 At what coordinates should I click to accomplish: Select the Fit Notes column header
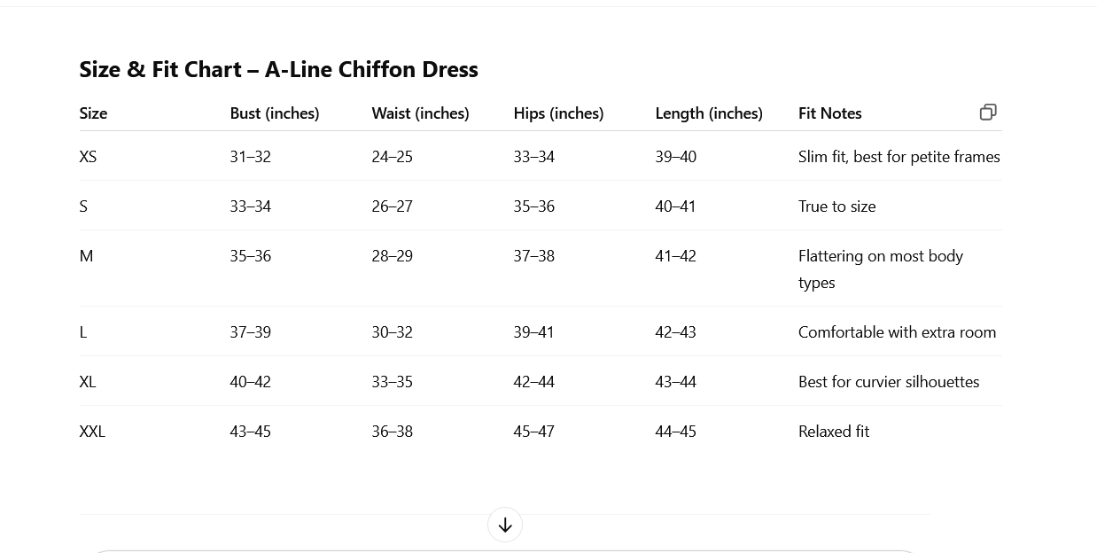[x=829, y=113]
